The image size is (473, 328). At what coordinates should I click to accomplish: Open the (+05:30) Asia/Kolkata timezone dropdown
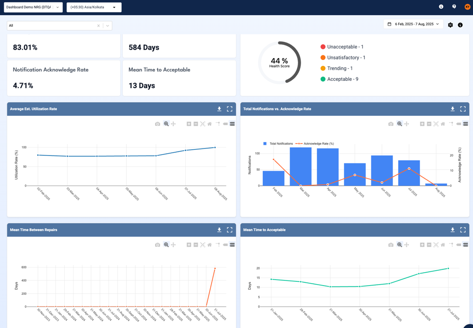coord(94,7)
